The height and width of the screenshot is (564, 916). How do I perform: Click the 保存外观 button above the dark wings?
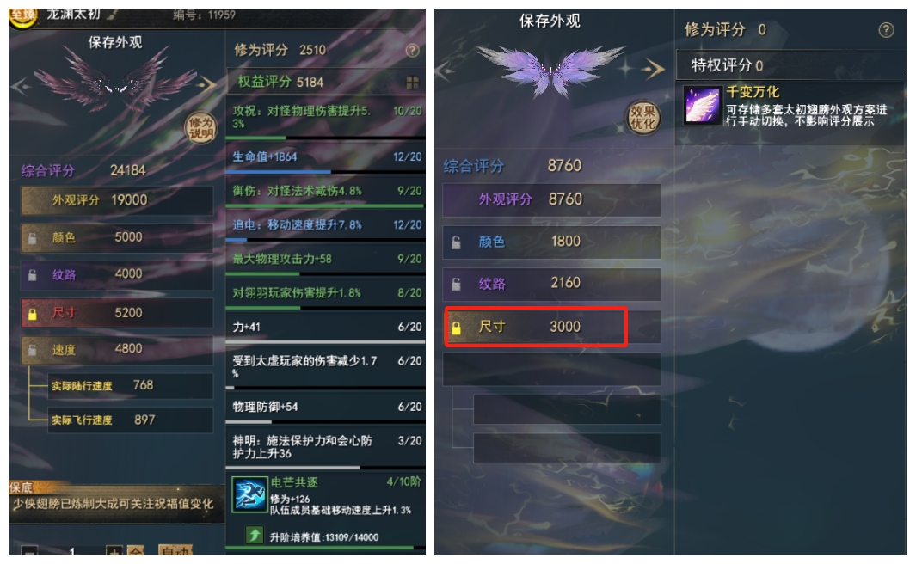115,42
